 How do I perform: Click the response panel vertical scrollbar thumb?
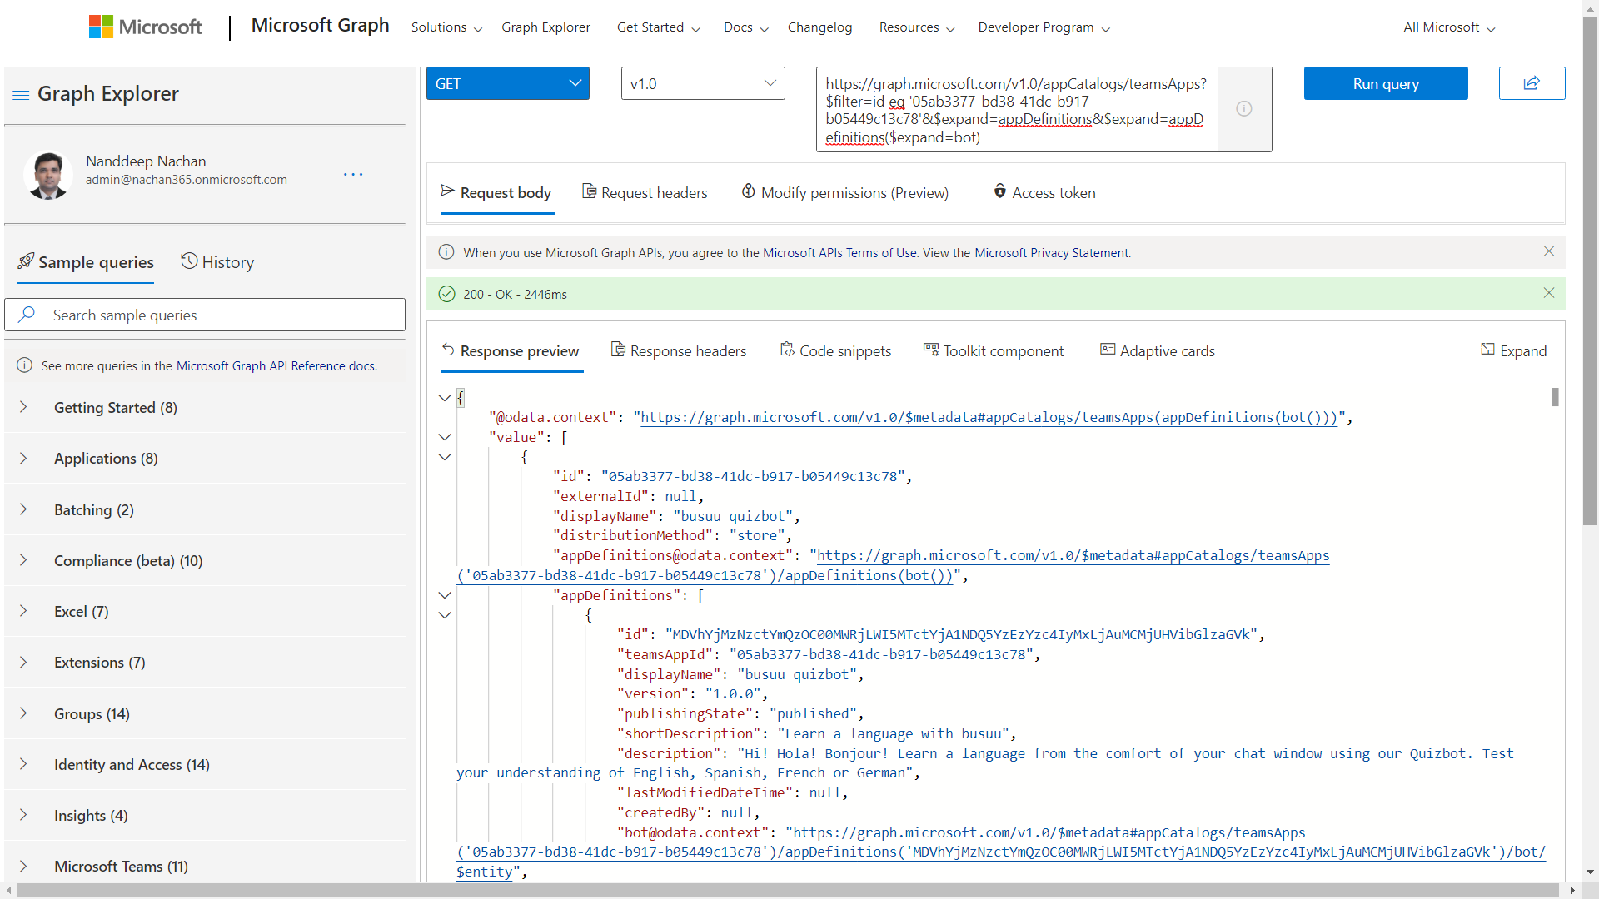point(1554,397)
